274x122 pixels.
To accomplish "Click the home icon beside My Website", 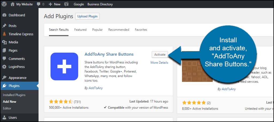I will (12, 4).
